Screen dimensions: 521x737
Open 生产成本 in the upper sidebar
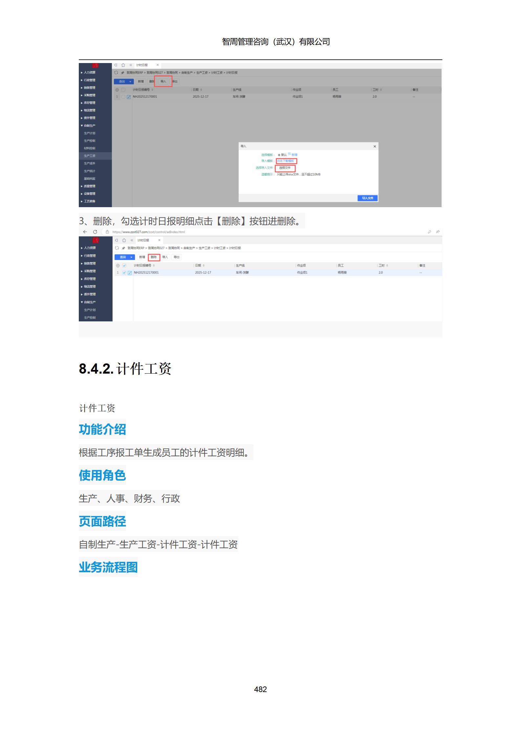(x=90, y=163)
